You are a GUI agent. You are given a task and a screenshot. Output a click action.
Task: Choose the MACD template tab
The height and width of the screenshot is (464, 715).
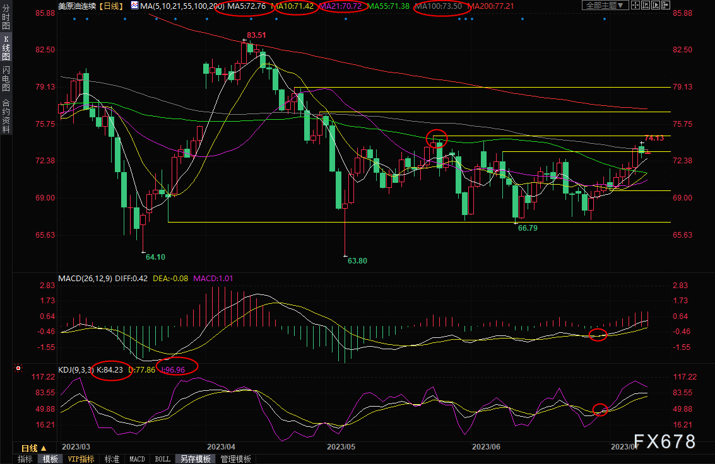137,459
